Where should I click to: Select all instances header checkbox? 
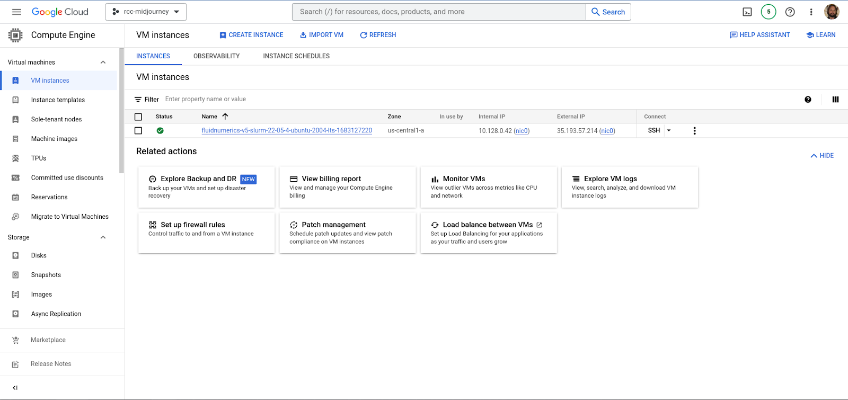click(x=138, y=117)
